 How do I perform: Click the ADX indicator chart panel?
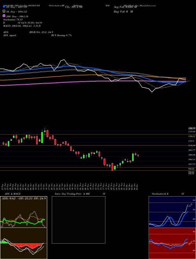(24, 212)
